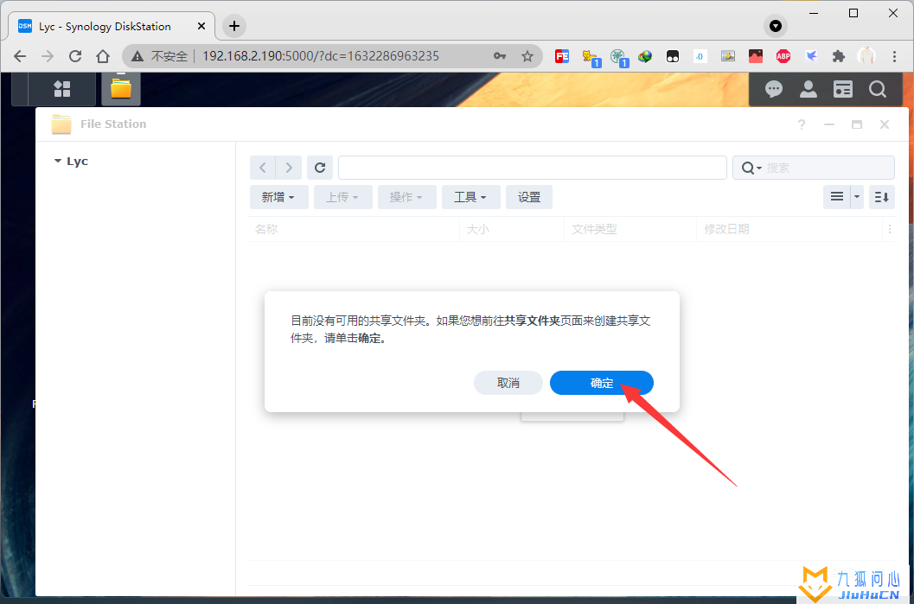The height and width of the screenshot is (604, 914).
Task: Open saved password key icon
Action: click(x=500, y=56)
